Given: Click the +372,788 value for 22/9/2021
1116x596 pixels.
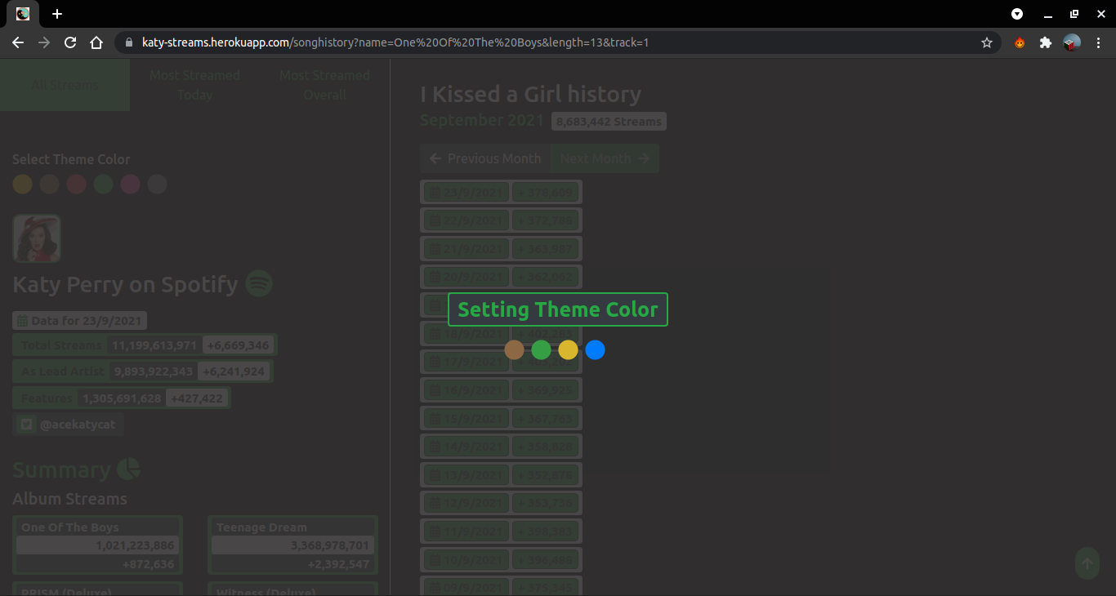Looking at the screenshot, I should [546, 220].
